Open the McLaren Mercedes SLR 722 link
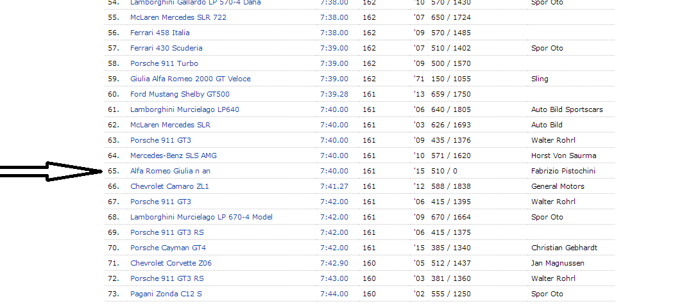 178,17
